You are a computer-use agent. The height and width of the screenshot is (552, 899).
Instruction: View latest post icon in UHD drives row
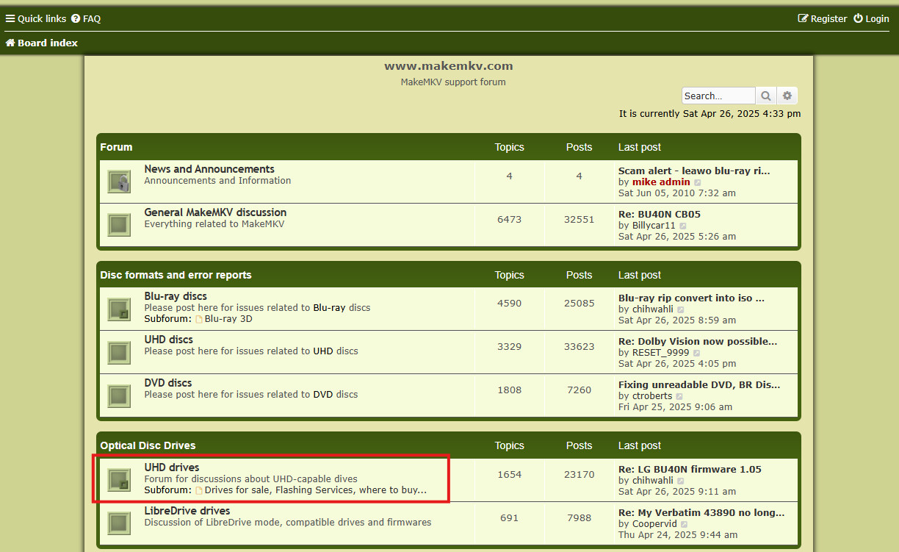(x=681, y=481)
